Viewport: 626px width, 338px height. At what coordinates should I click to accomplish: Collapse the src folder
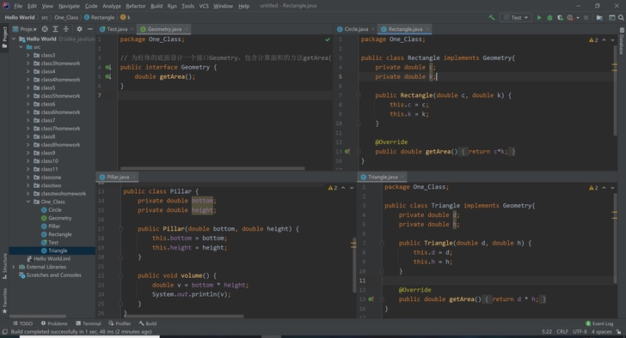[x=21, y=47]
